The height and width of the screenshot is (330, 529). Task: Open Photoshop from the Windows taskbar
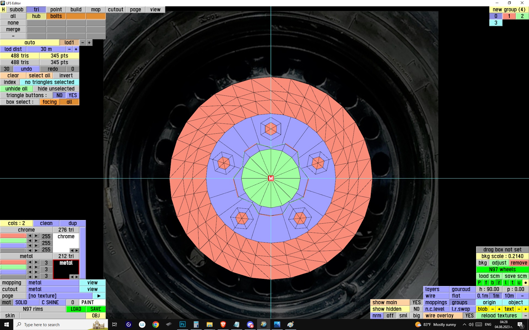pyautogui.click(x=182, y=324)
